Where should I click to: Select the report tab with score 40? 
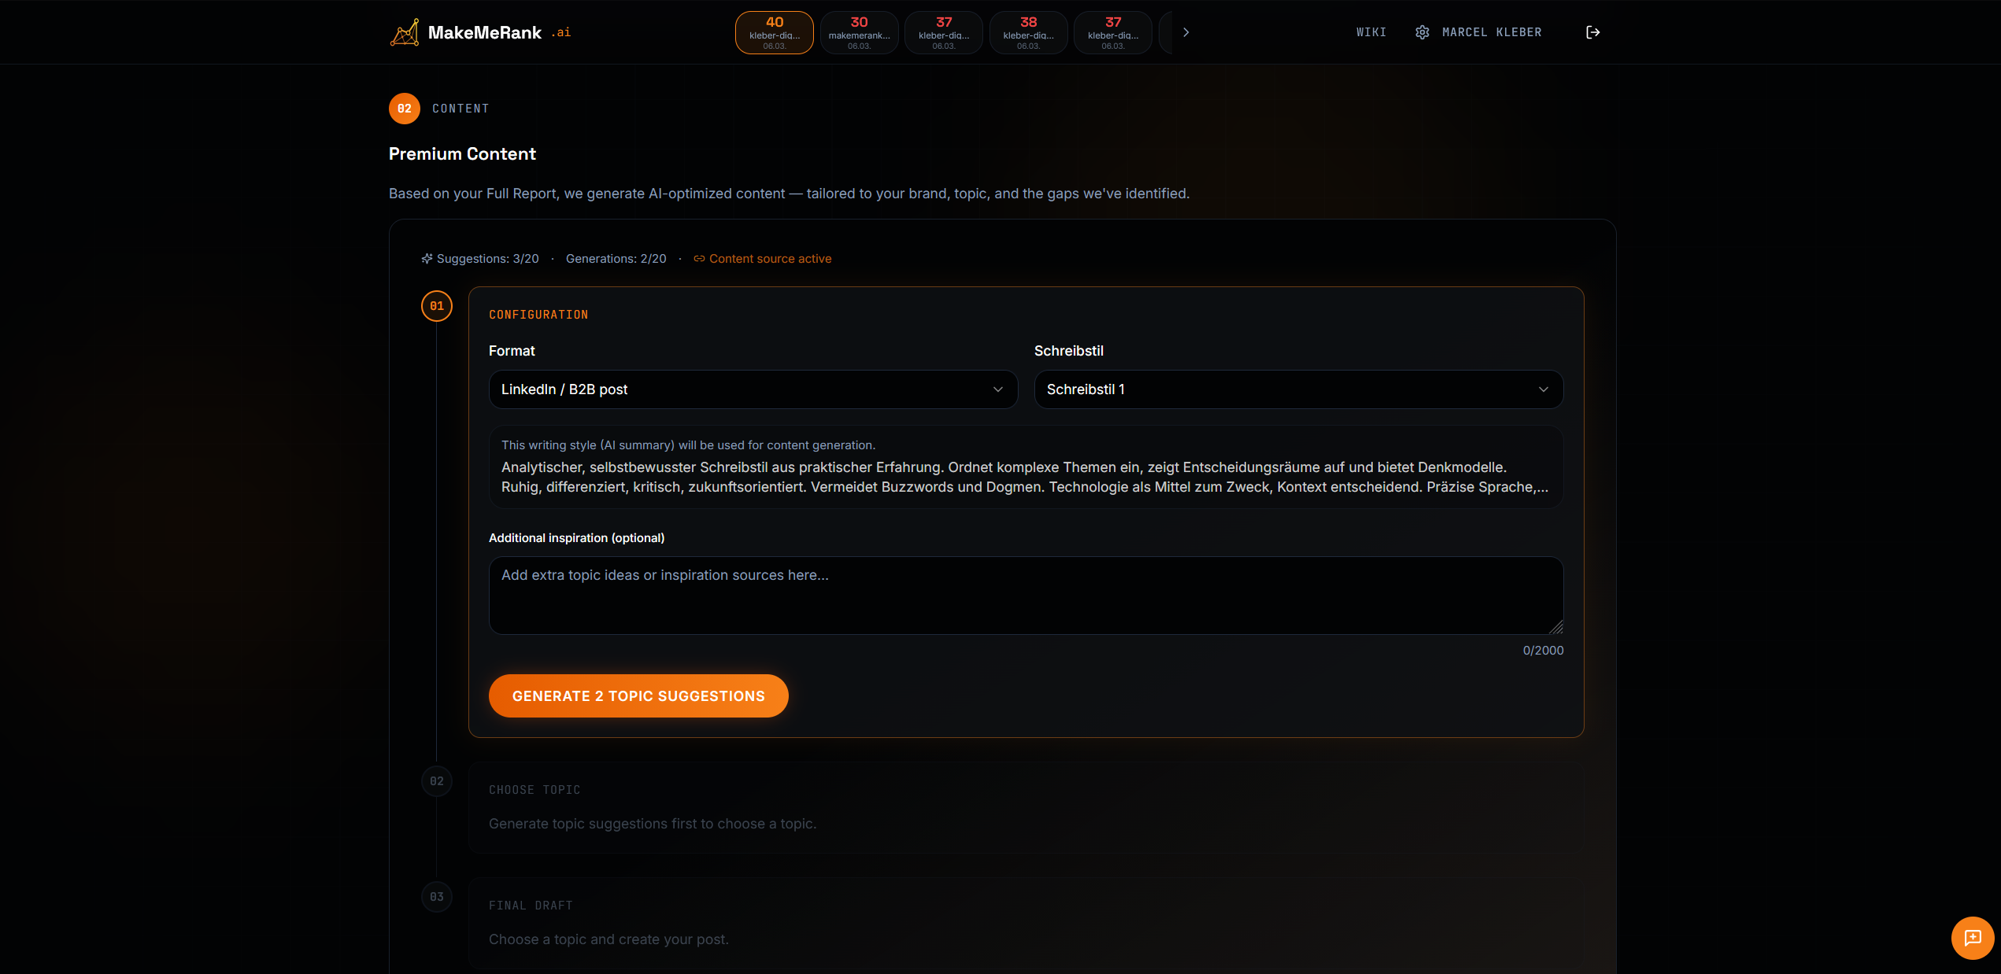click(774, 32)
